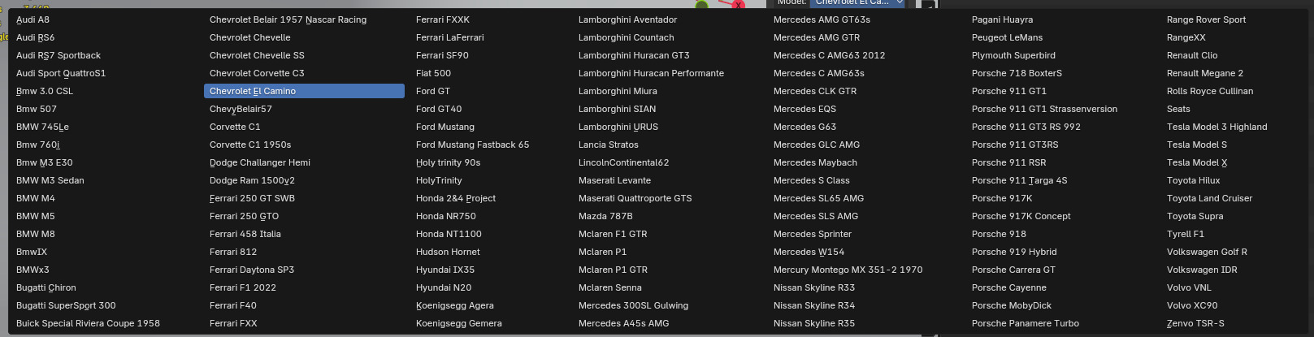This screenshot has width=1314, height=337.
Task: Select Lamborghini Countach
Action: pos(626,37)
